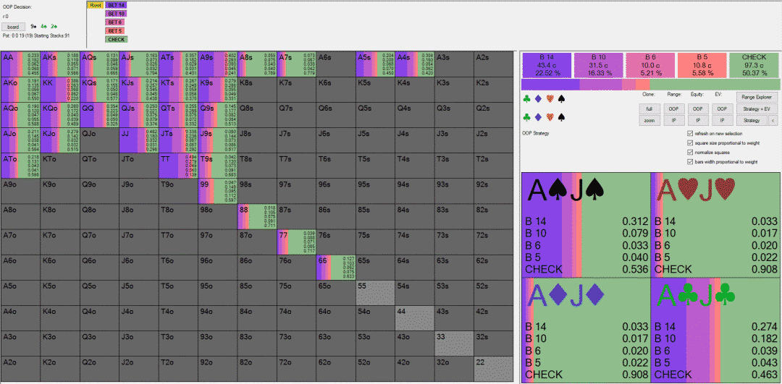Select the Root node in the decision tree
This screenshot has height=384, width=782.
pos(95,5)
